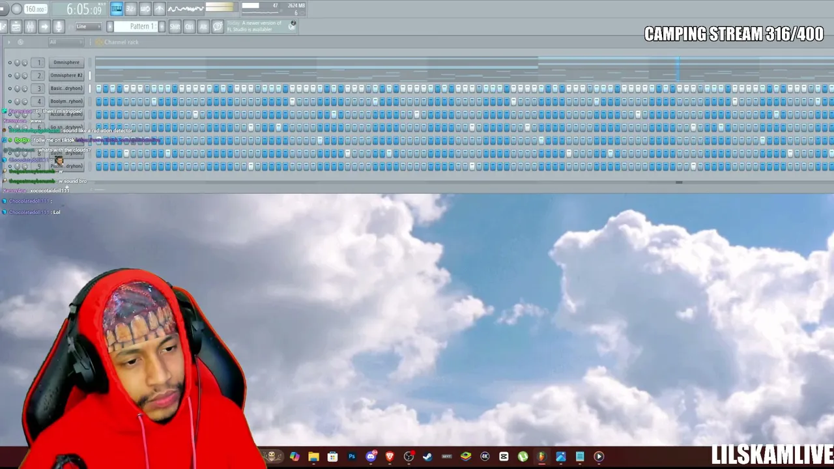The image size is (834, 469).
Task: Toggle the Shift key indicator button
Action: pos(175,27)
